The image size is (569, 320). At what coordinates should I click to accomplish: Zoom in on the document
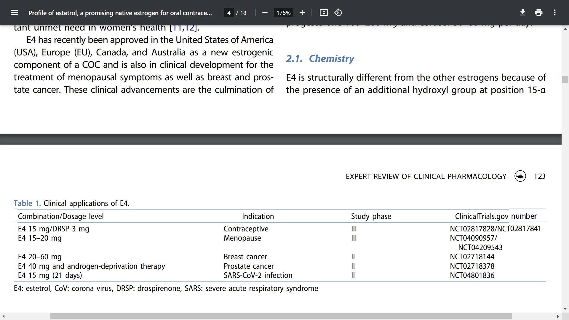point(302,12)
